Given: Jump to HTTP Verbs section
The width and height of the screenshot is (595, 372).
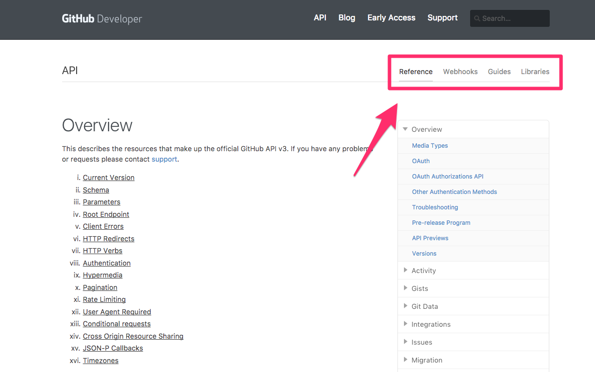Looking at the screenshot, I should (x=102, y=251).
